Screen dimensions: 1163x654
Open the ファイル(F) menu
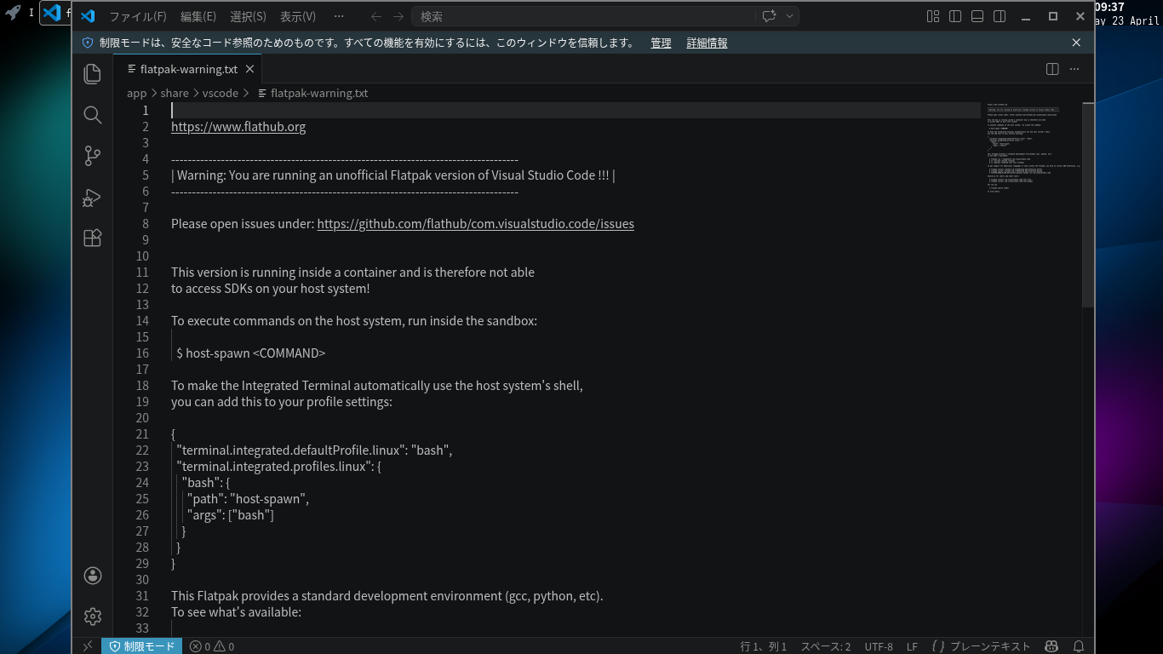(x=138, y=16)
